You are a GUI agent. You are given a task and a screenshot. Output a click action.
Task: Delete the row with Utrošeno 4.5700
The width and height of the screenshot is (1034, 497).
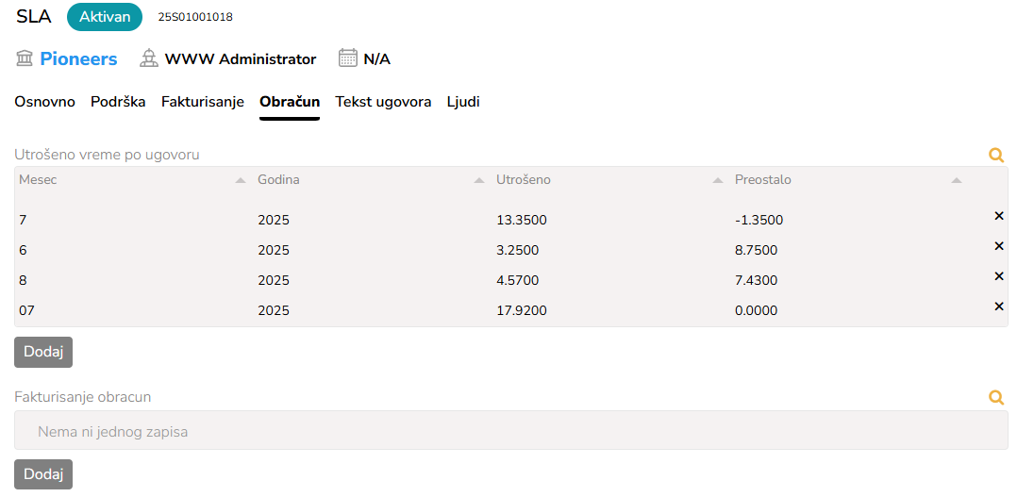tap(999, 276)
